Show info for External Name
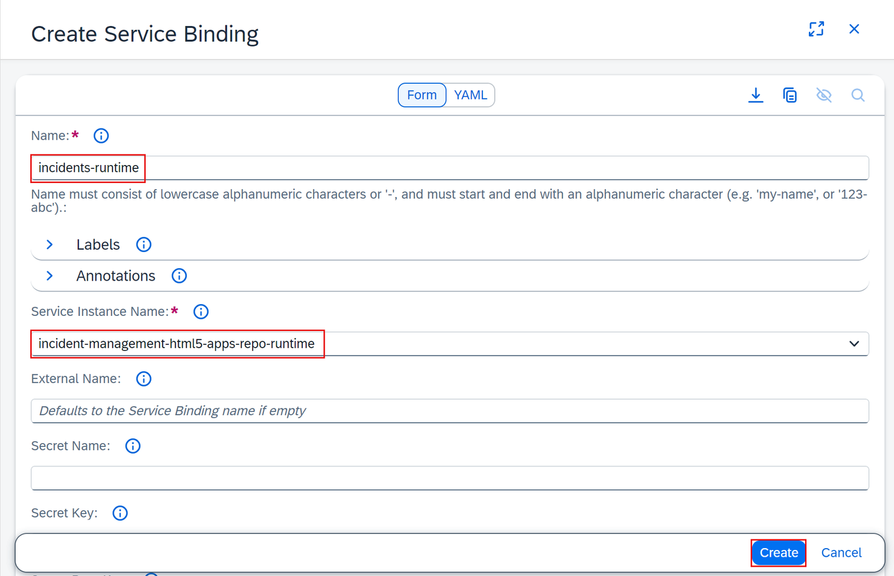894x576 pixels. click(143, 379)
